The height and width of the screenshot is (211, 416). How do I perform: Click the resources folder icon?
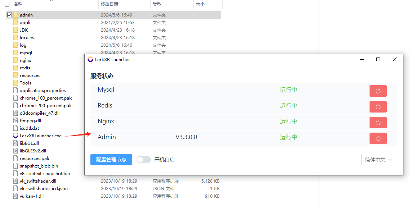click(15, 75)
